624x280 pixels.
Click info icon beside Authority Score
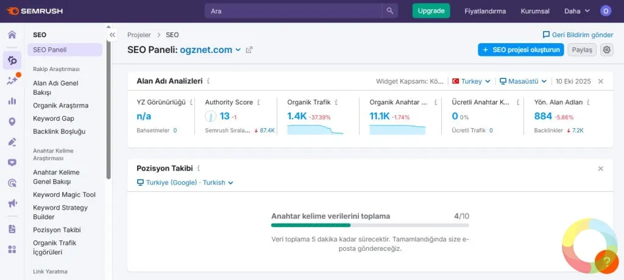(258, 102)
